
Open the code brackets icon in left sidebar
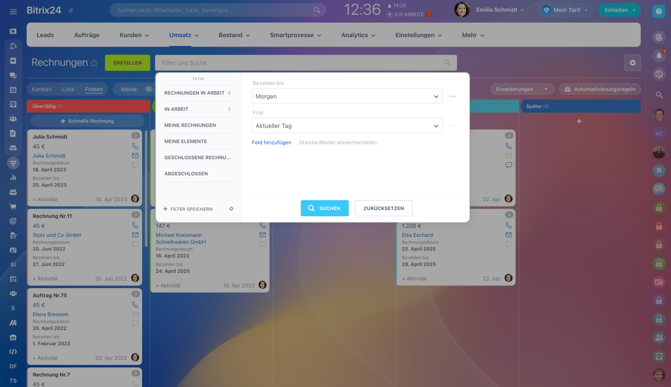(x=13, y=352)
